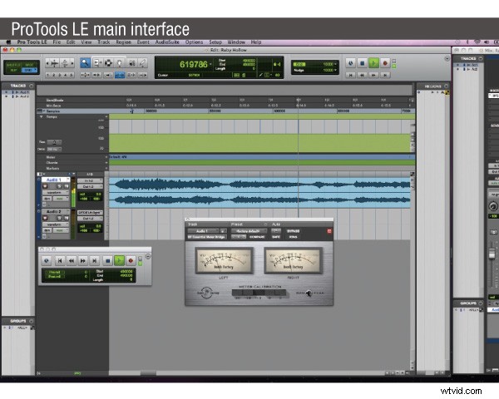The image size is (499, 399).
Task: Open the Region menu
Action: pyautogui.click(x=123, y=42)
